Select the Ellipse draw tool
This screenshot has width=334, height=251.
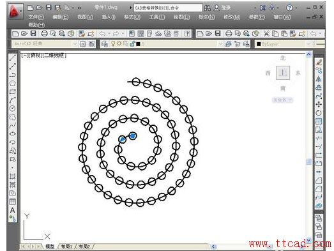point(13,134)
